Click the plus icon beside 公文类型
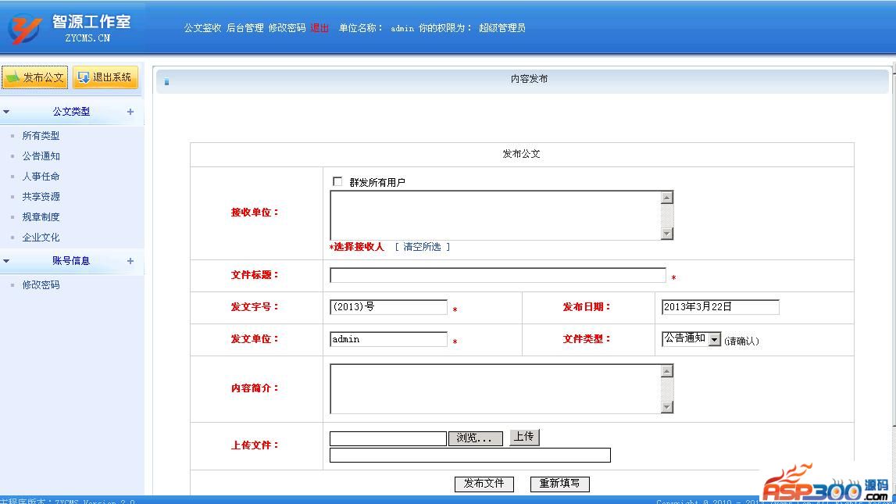 click(130, 112)
